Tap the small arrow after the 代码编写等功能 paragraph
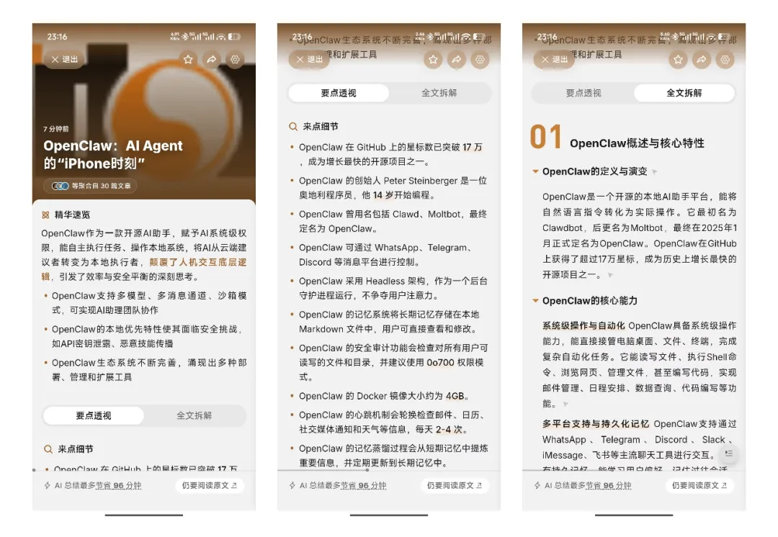Screen dimensions: 778x537 pyautogui.click(x=565, y=404)
